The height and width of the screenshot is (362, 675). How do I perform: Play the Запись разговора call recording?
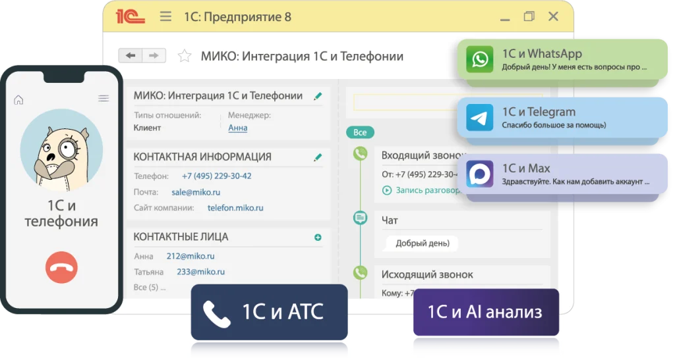click(x=422, y=190)
